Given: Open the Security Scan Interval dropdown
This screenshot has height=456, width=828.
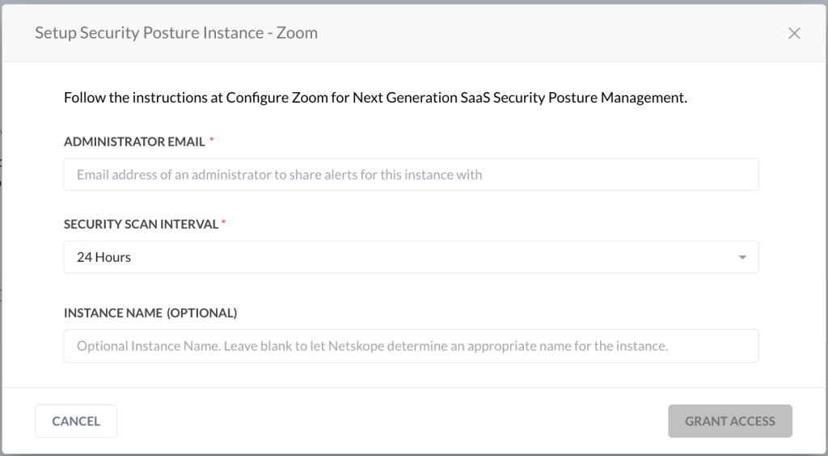Looking at the screenshot, I should [x=412, y=257].
